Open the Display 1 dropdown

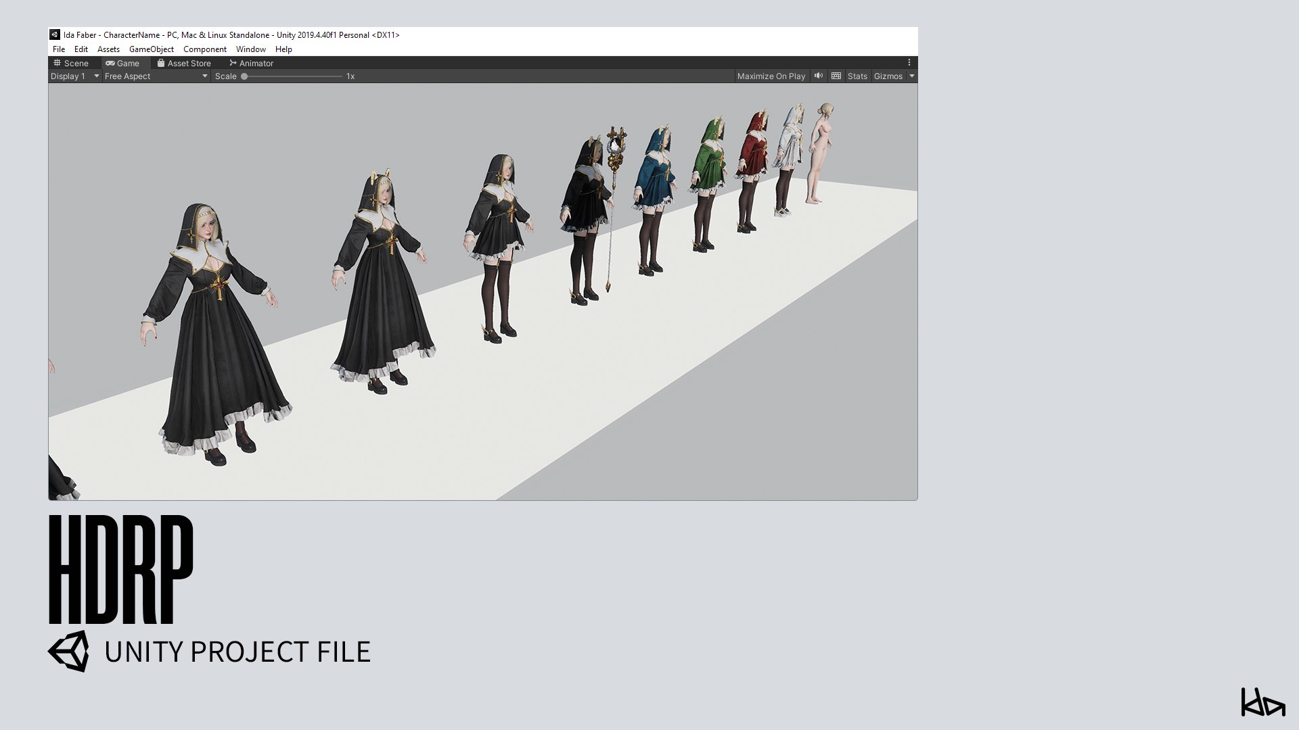[74, 76]
